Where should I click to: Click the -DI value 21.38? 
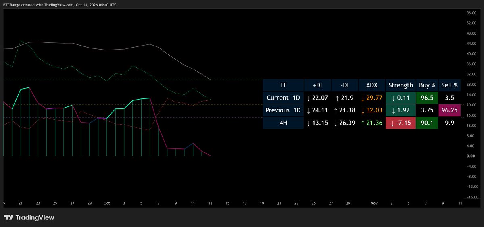click(x=344, y=110)
